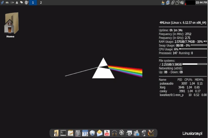Open the webcam icon in dock
The width and height of the screenshot is (208, 138).
(144, 133)
